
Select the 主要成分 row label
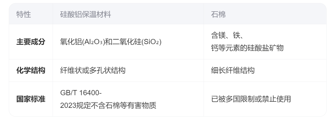tap(31, 42)
